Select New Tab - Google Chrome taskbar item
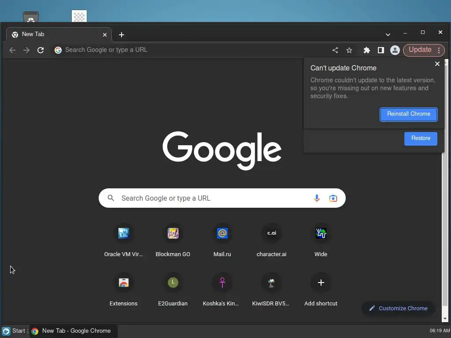The image size is (451, 338). click(x=74, y=331)
